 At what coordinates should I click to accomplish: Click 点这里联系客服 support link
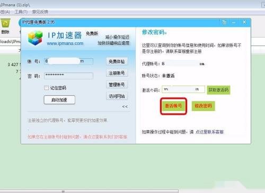(209, 132)
